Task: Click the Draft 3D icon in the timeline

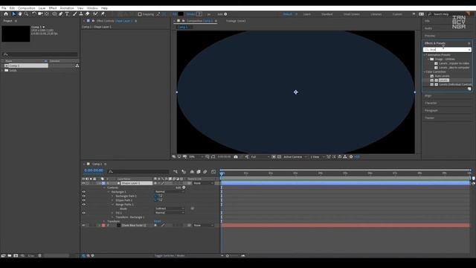Action: point(184,172)
